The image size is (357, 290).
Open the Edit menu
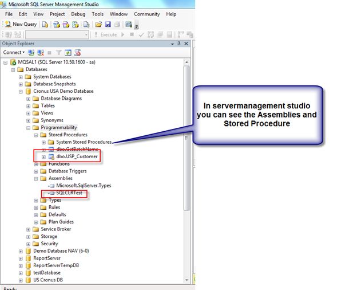click(23, 14)
